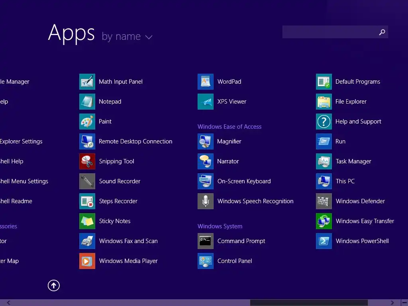Viewport: 408px width, 306px height.
Task: Open Paint via its palette icon
Action: click(x=87, y=122)
